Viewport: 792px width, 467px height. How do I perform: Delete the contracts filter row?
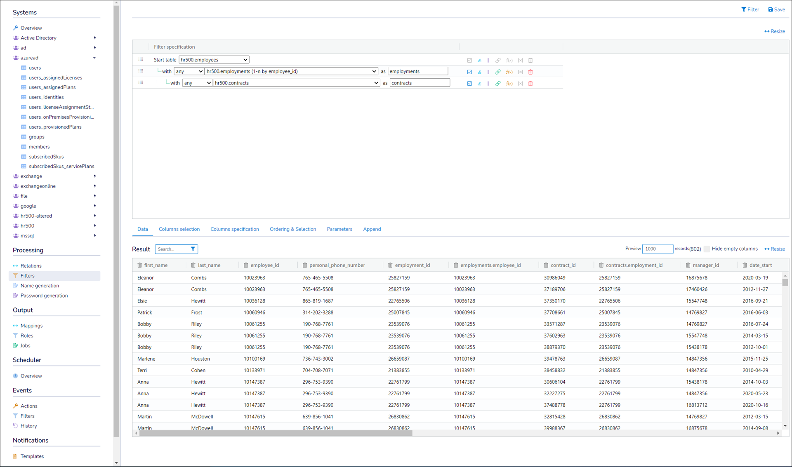tap(530, 83)
